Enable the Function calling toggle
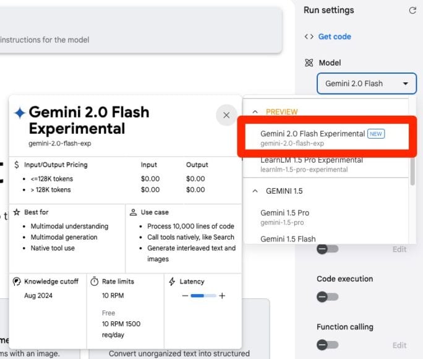 (327, 345)
